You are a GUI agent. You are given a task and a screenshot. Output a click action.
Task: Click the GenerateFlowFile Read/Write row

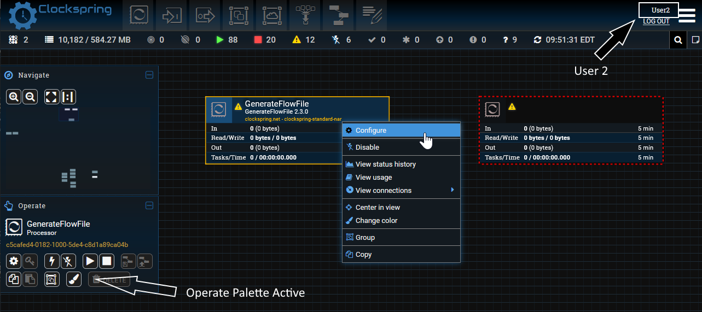274,138
